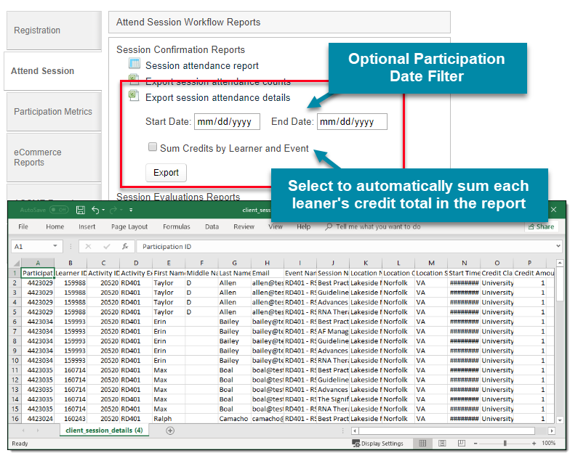Viewport: 570px width, 453px height.
Task: Click the Excel Save icon
Action: coord(80,210)
